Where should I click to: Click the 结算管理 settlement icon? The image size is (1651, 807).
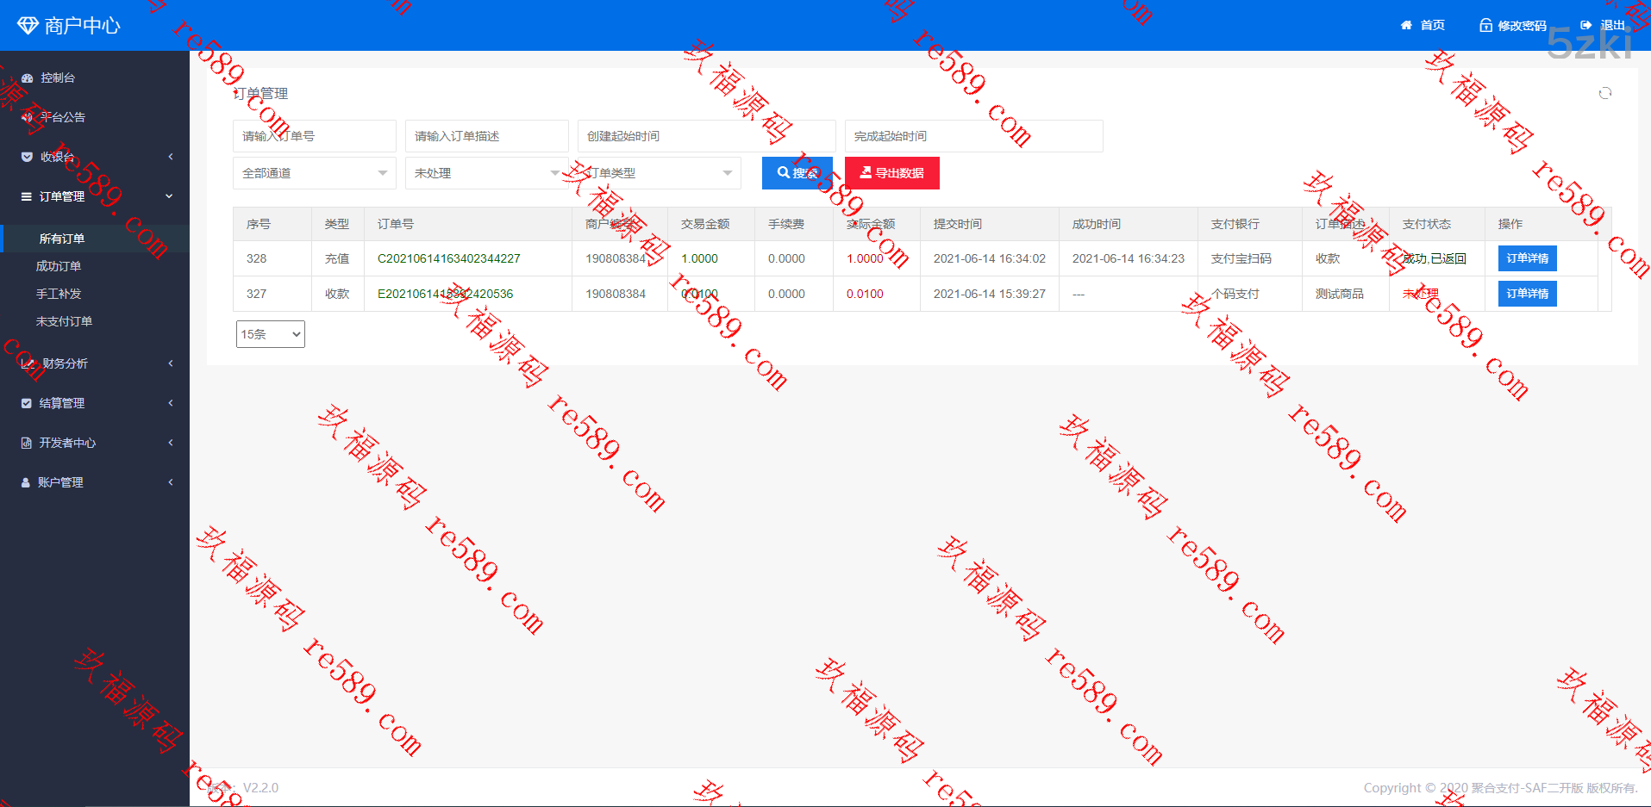click(24, 402)
